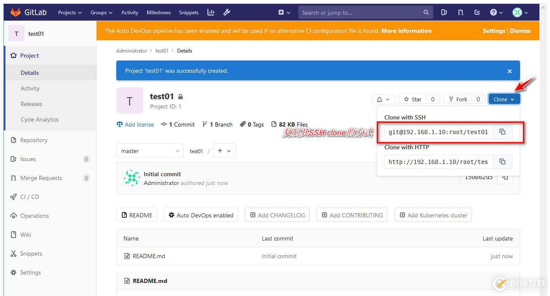This screenshot has height=296, width=550.
Task: Click Auto DevOps enabled button
Action: [x=201, y=215]
